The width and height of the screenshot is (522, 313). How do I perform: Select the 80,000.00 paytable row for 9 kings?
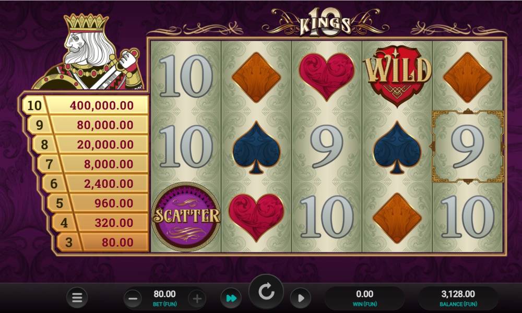(87, 125)
